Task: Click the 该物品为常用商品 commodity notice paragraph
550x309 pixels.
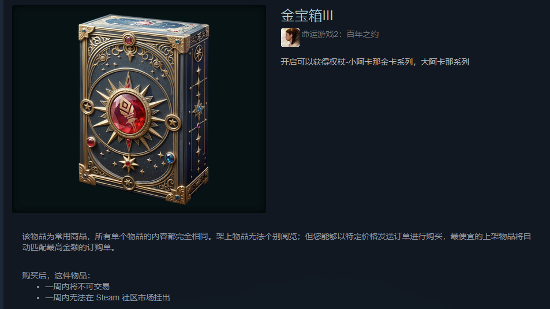Action: coord(276,241)
